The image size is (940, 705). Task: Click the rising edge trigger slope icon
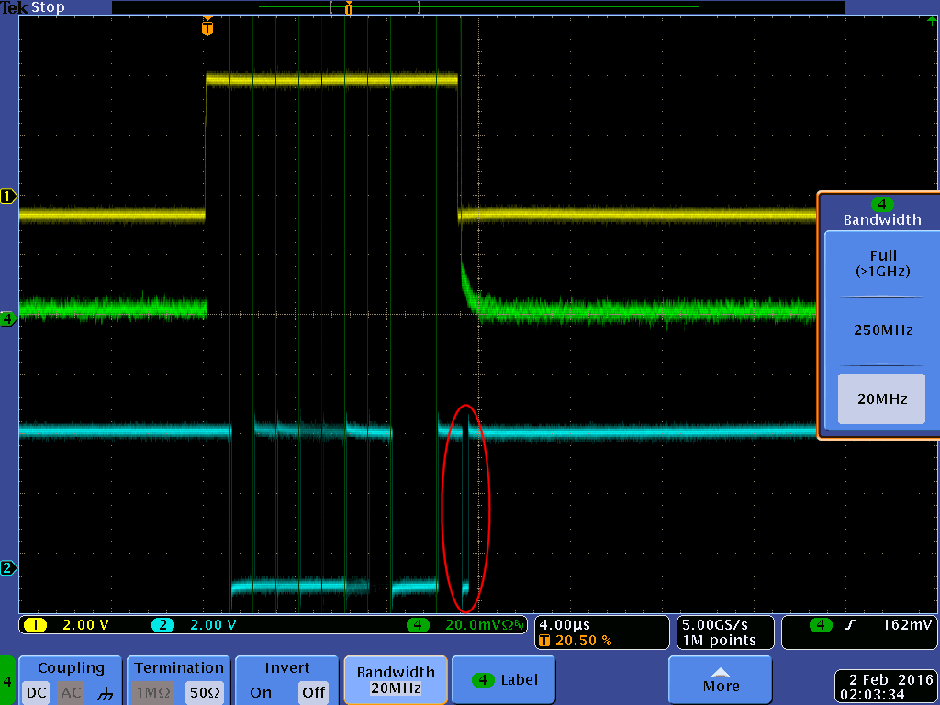pyautogui.click(x=849, y=625)
